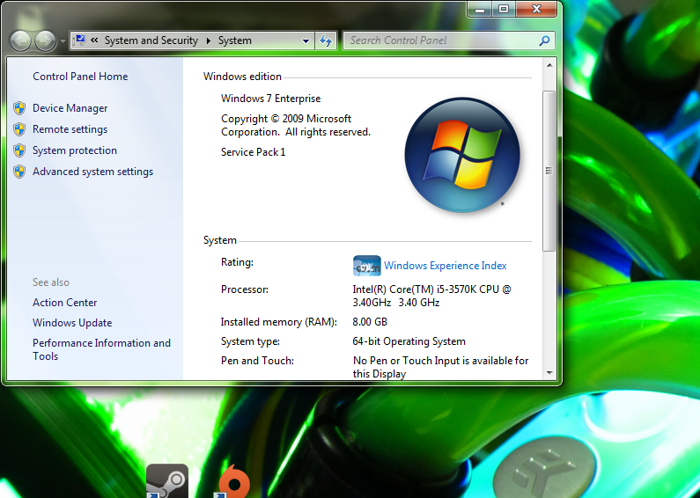Click the rating score badge icon

366,266
